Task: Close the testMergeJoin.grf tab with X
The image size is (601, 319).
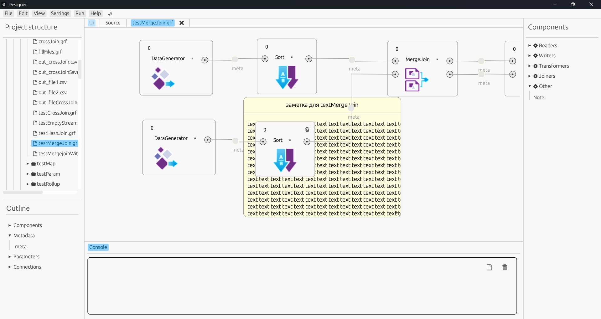Action: coord(182,23)
